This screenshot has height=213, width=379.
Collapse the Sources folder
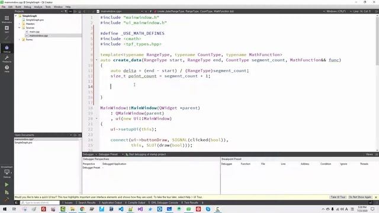(x=20, y=28)
